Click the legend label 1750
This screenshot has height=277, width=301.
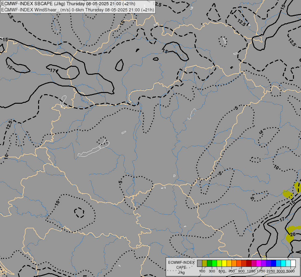coord(261,271)
